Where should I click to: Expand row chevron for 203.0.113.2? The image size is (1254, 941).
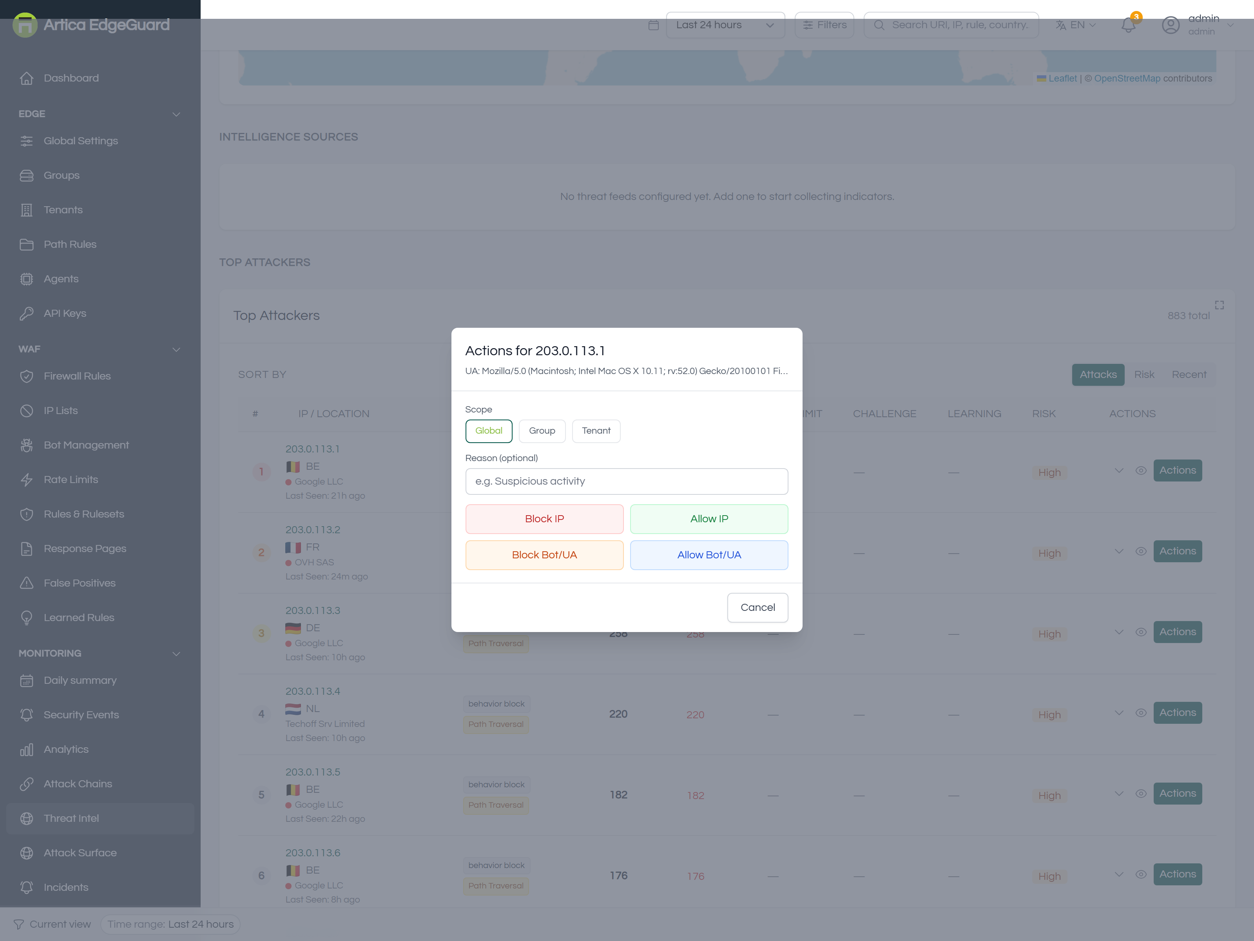1118,551
